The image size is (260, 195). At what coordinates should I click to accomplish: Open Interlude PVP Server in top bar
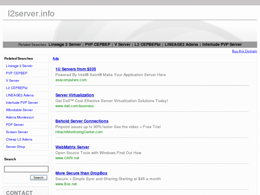222,44
